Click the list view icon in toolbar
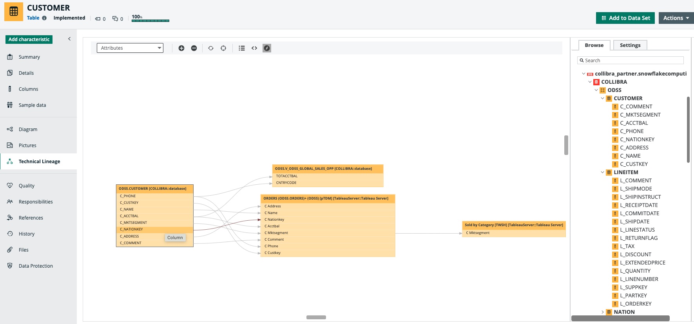 click(x=242, y=48)
